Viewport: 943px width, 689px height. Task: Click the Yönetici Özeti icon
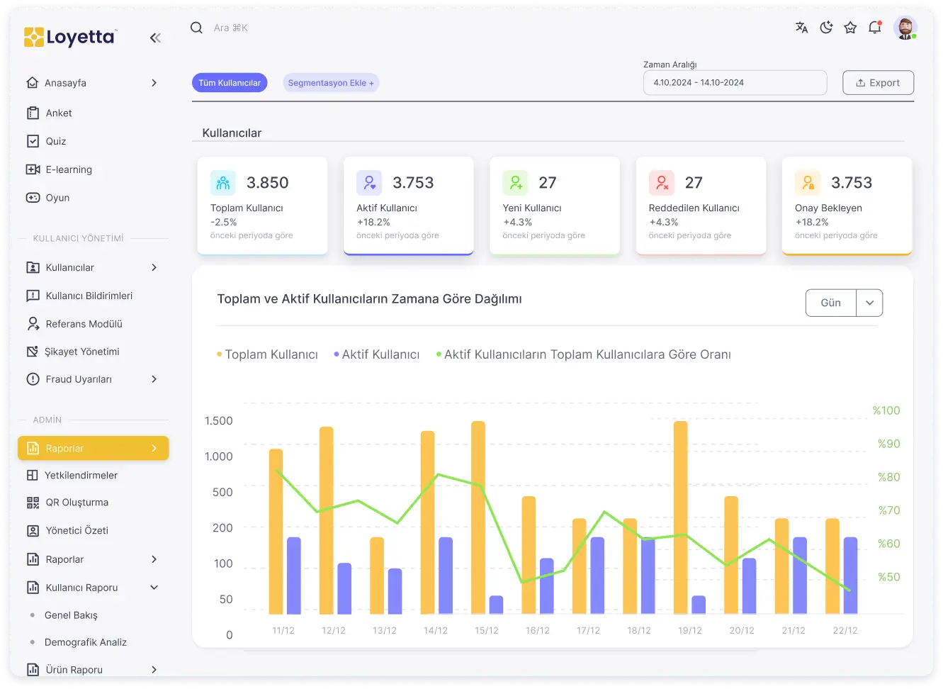click(33, 530)
